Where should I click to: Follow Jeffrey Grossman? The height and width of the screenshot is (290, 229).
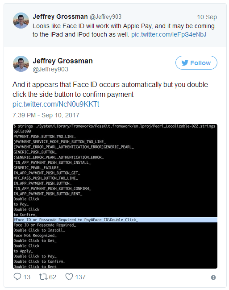[196, 63]
